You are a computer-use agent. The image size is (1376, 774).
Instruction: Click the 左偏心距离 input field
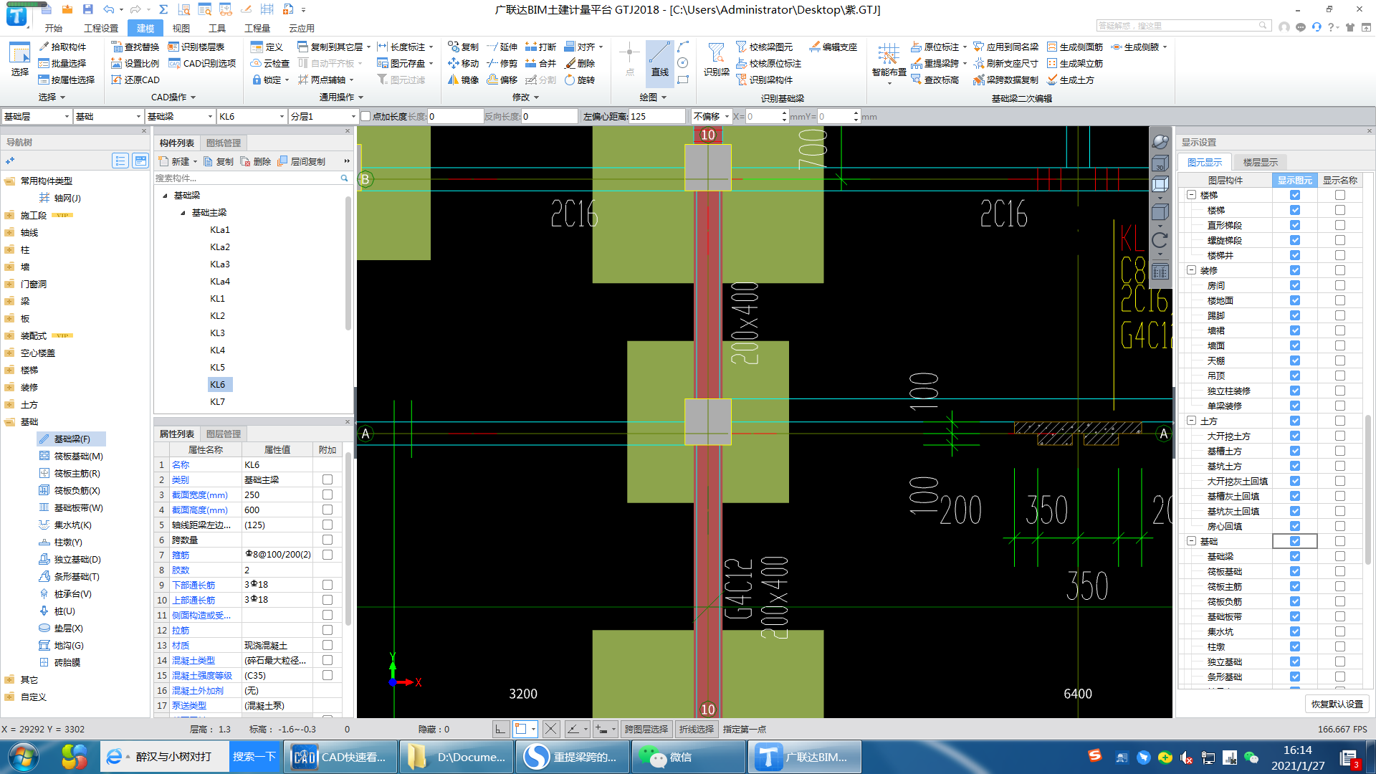point(657,116)
